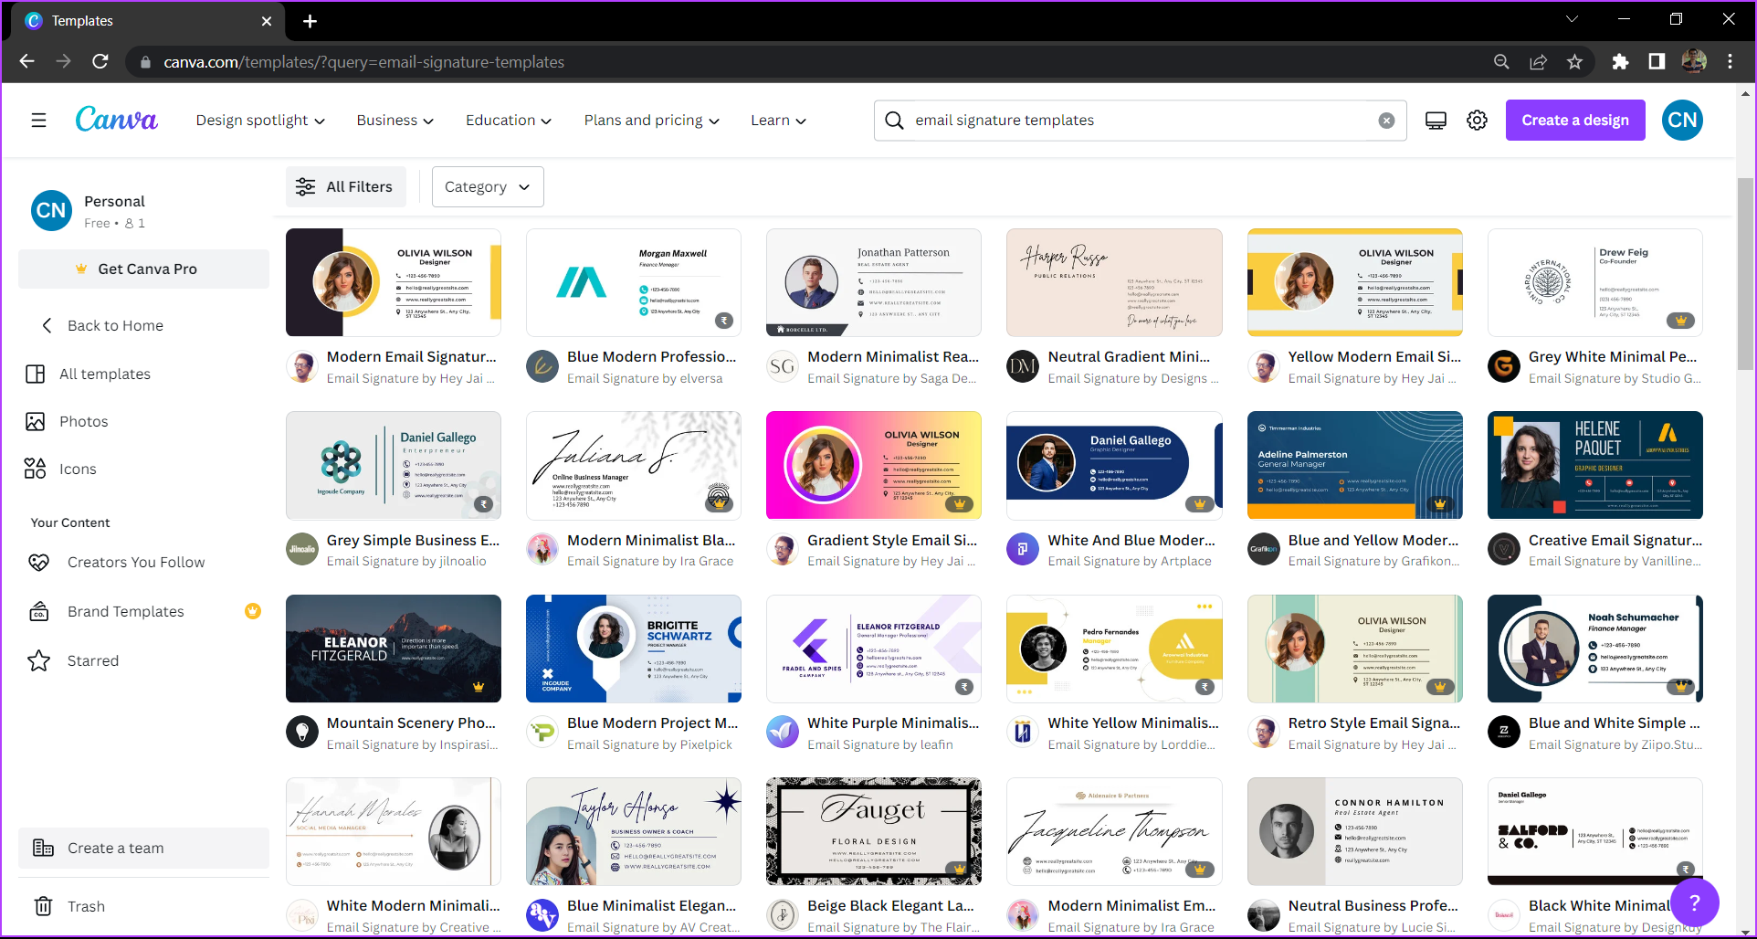Click the Get Canva Pro button
Viewport: 1757px width, 939px height.
pyautogui.click(x=143, y=269)
